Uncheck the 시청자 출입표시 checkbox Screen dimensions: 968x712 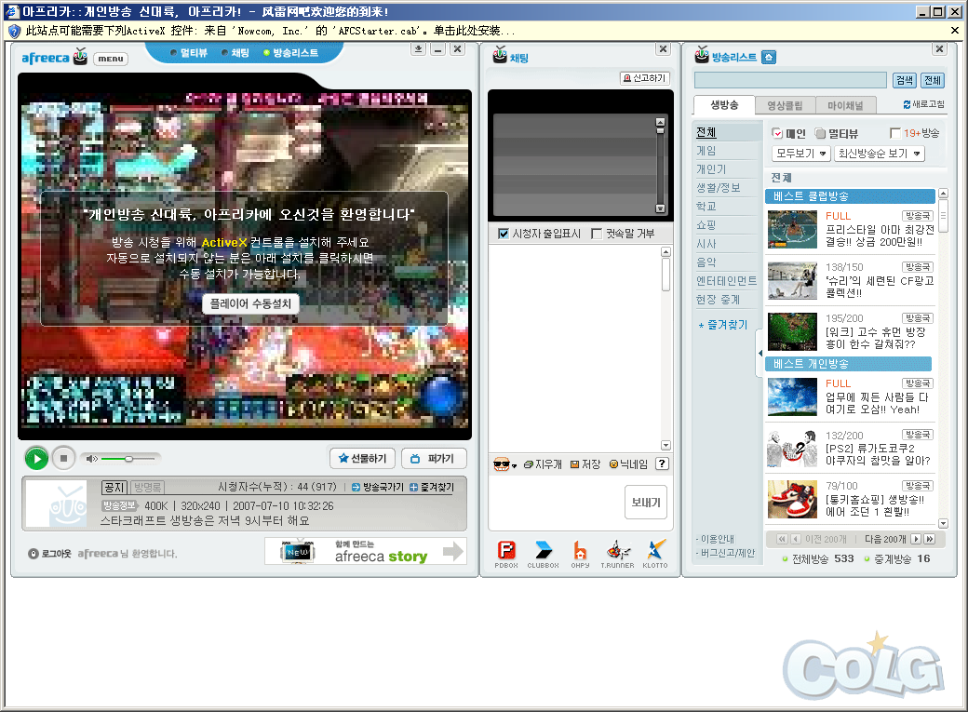pos(504,234)
